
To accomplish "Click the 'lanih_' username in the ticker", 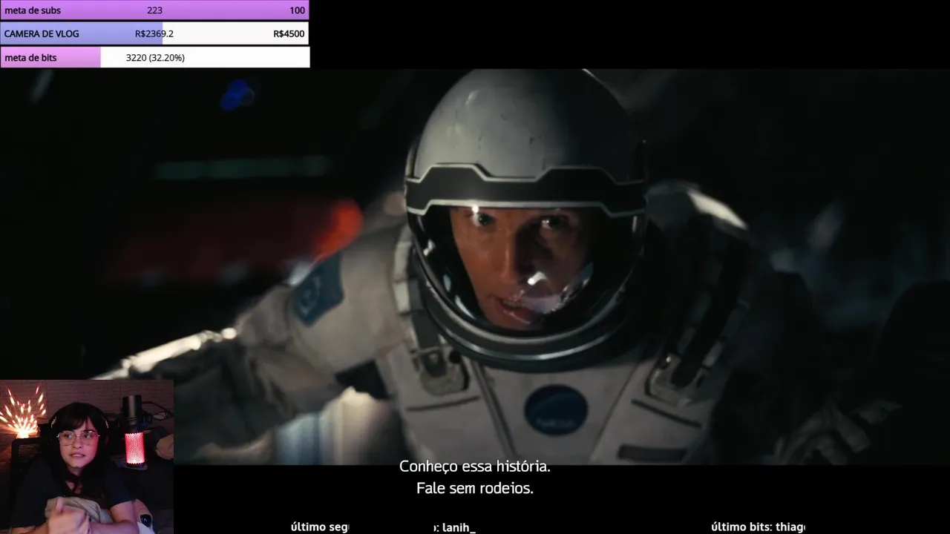I will click(x=459, y=527).
